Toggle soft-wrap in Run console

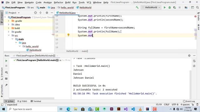point(194,61)
